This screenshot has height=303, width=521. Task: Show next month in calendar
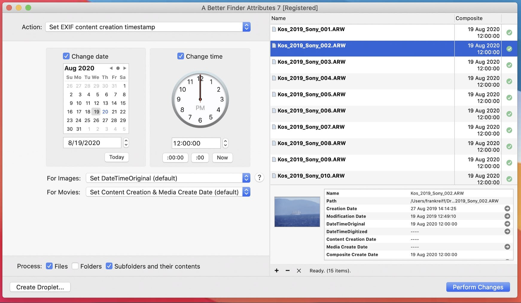point(125,68)
